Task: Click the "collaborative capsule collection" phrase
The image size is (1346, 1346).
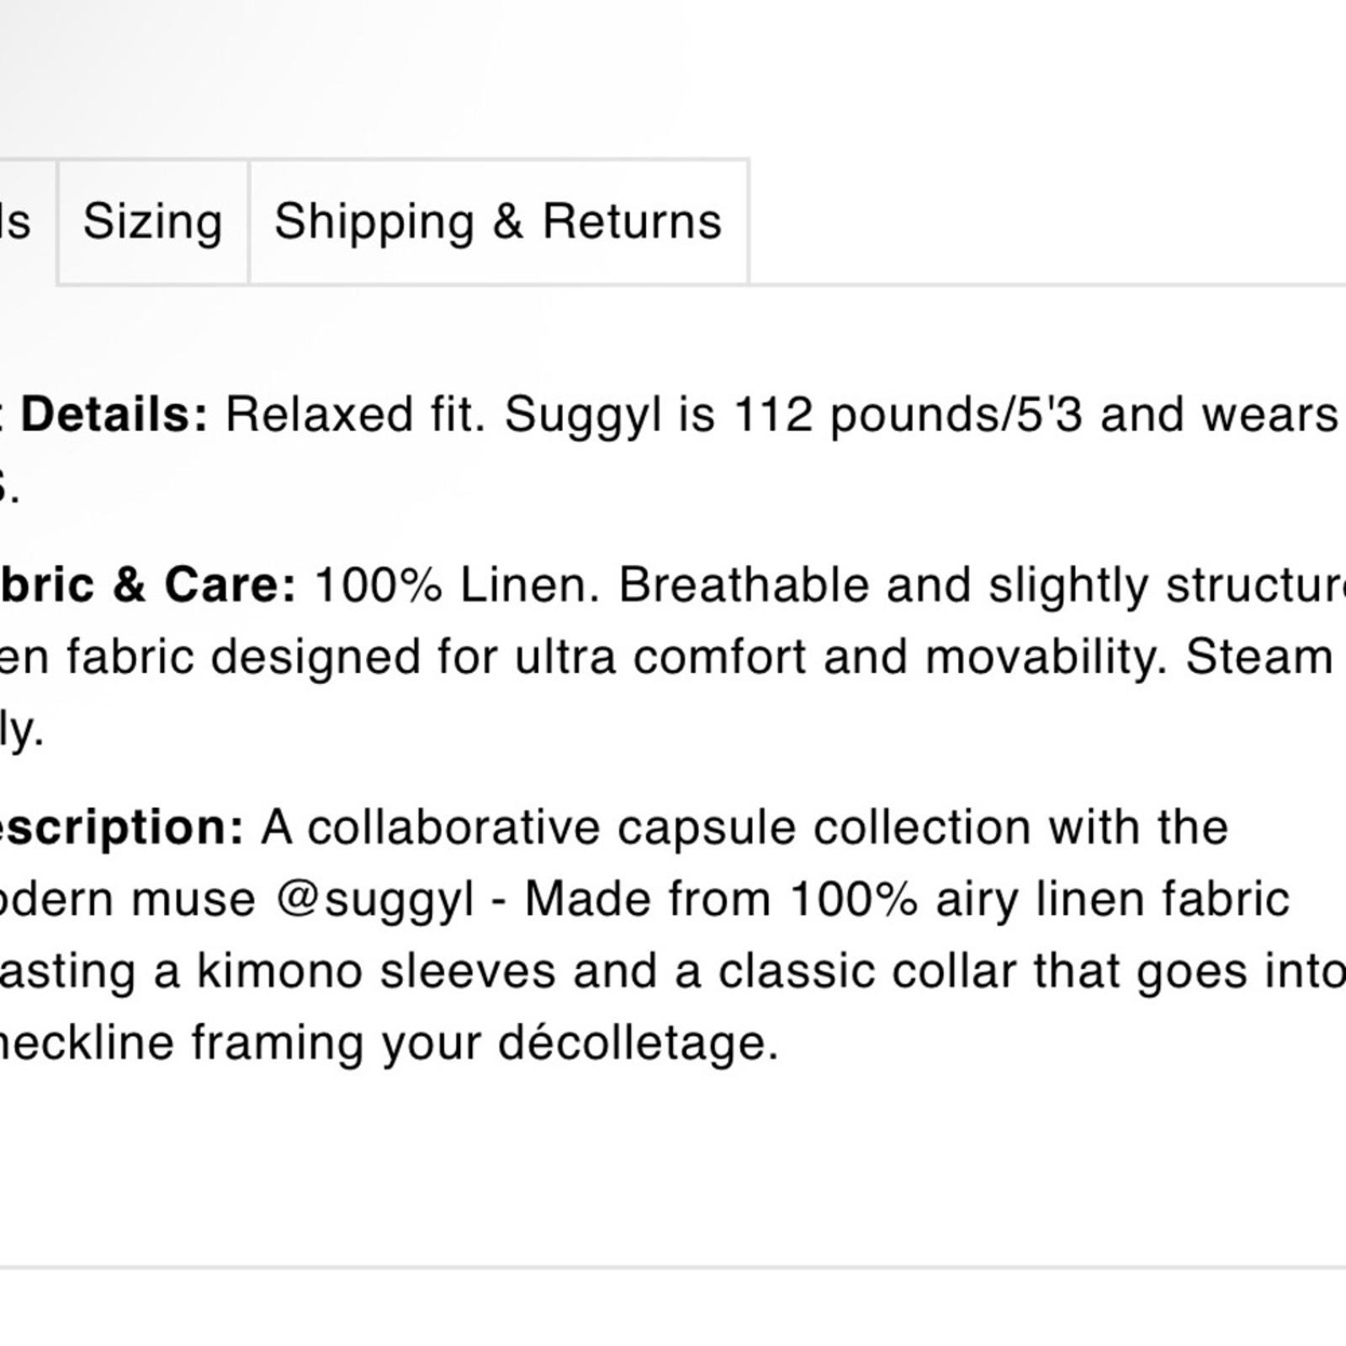Action: 670,828
